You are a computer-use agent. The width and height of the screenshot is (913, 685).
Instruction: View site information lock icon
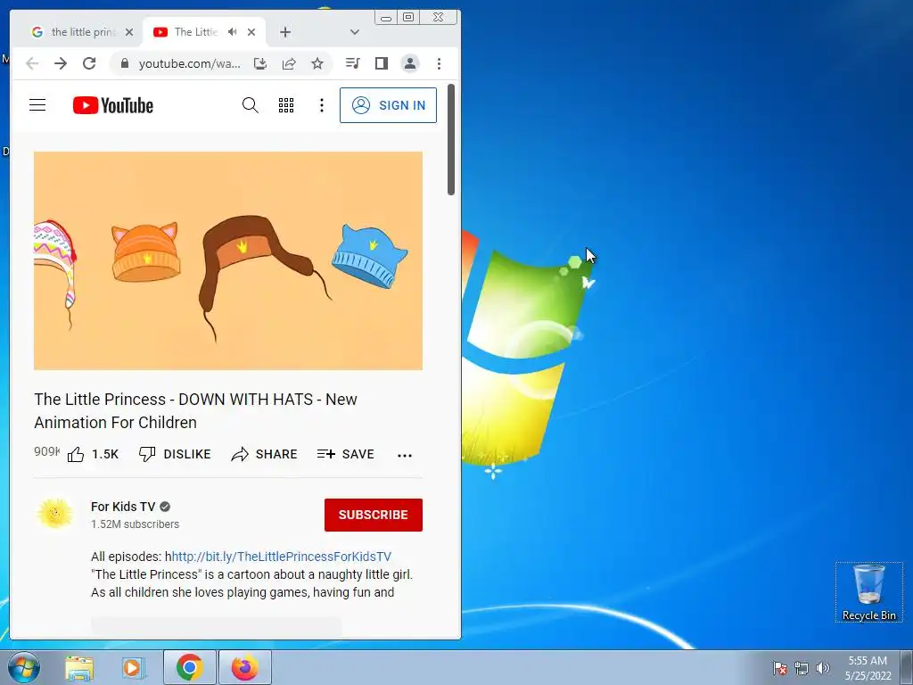tap(125, 63)
